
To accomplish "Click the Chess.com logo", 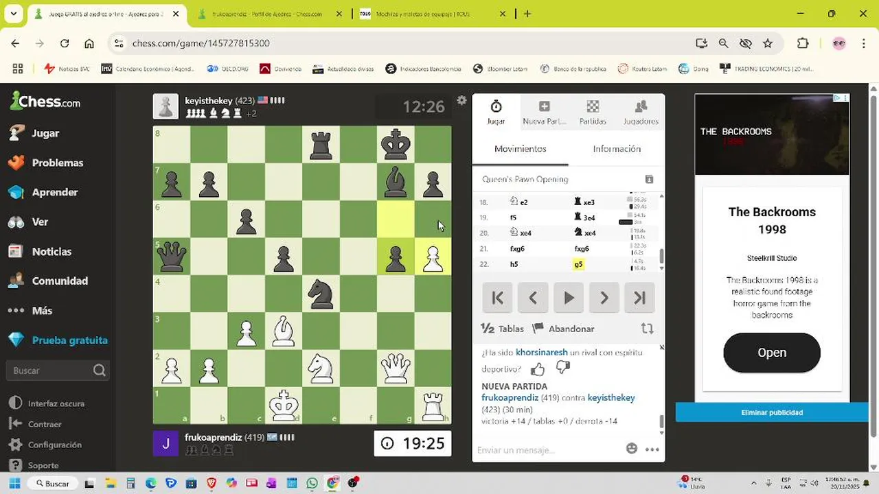I will point(45,102).
